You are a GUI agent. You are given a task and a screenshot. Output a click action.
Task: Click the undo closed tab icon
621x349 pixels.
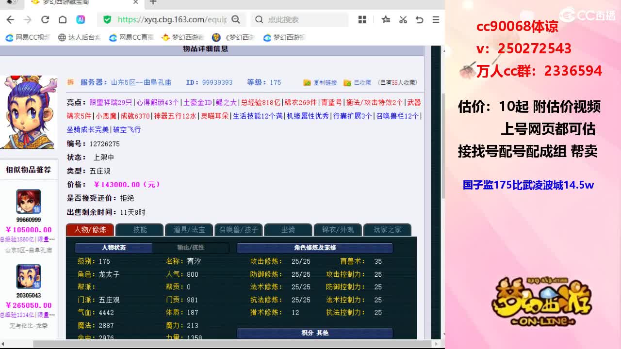420,19
